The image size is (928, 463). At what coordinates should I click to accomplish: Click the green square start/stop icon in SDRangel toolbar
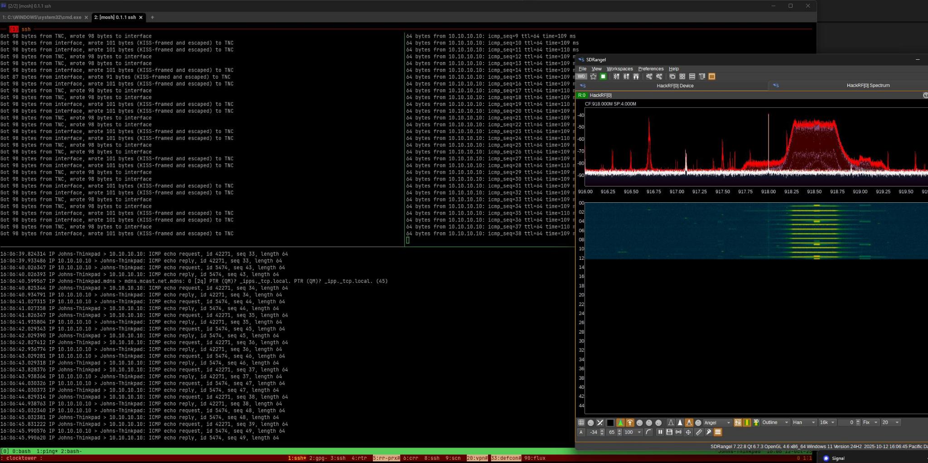pos(603,76)
